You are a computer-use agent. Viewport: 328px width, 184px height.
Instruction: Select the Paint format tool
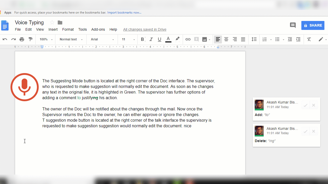(x=30, y=39)
